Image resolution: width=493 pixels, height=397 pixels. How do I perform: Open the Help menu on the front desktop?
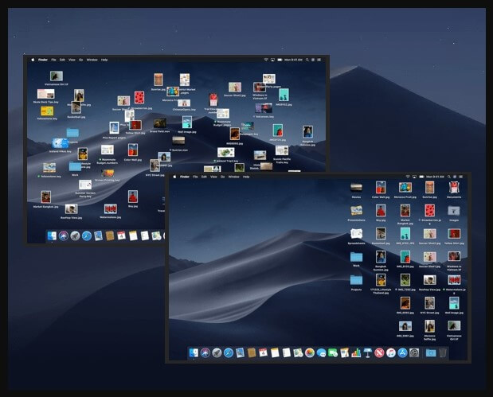pos(246,177)
